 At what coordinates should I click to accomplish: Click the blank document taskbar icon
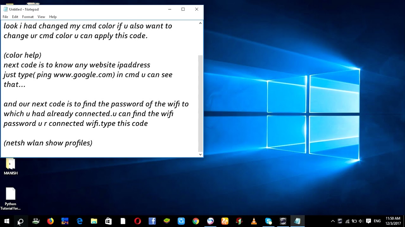[x=123, y=221]
